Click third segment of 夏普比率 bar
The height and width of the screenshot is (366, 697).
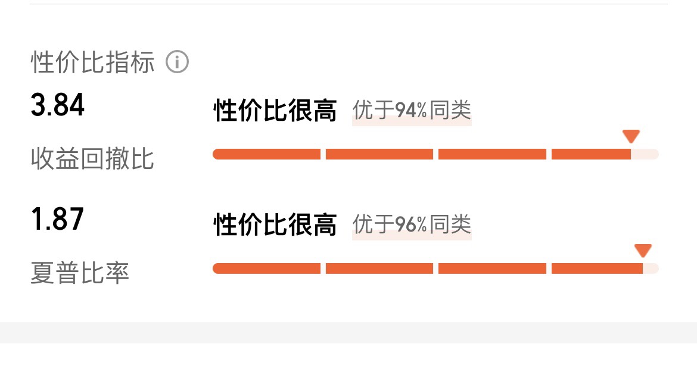coord(492,268)
